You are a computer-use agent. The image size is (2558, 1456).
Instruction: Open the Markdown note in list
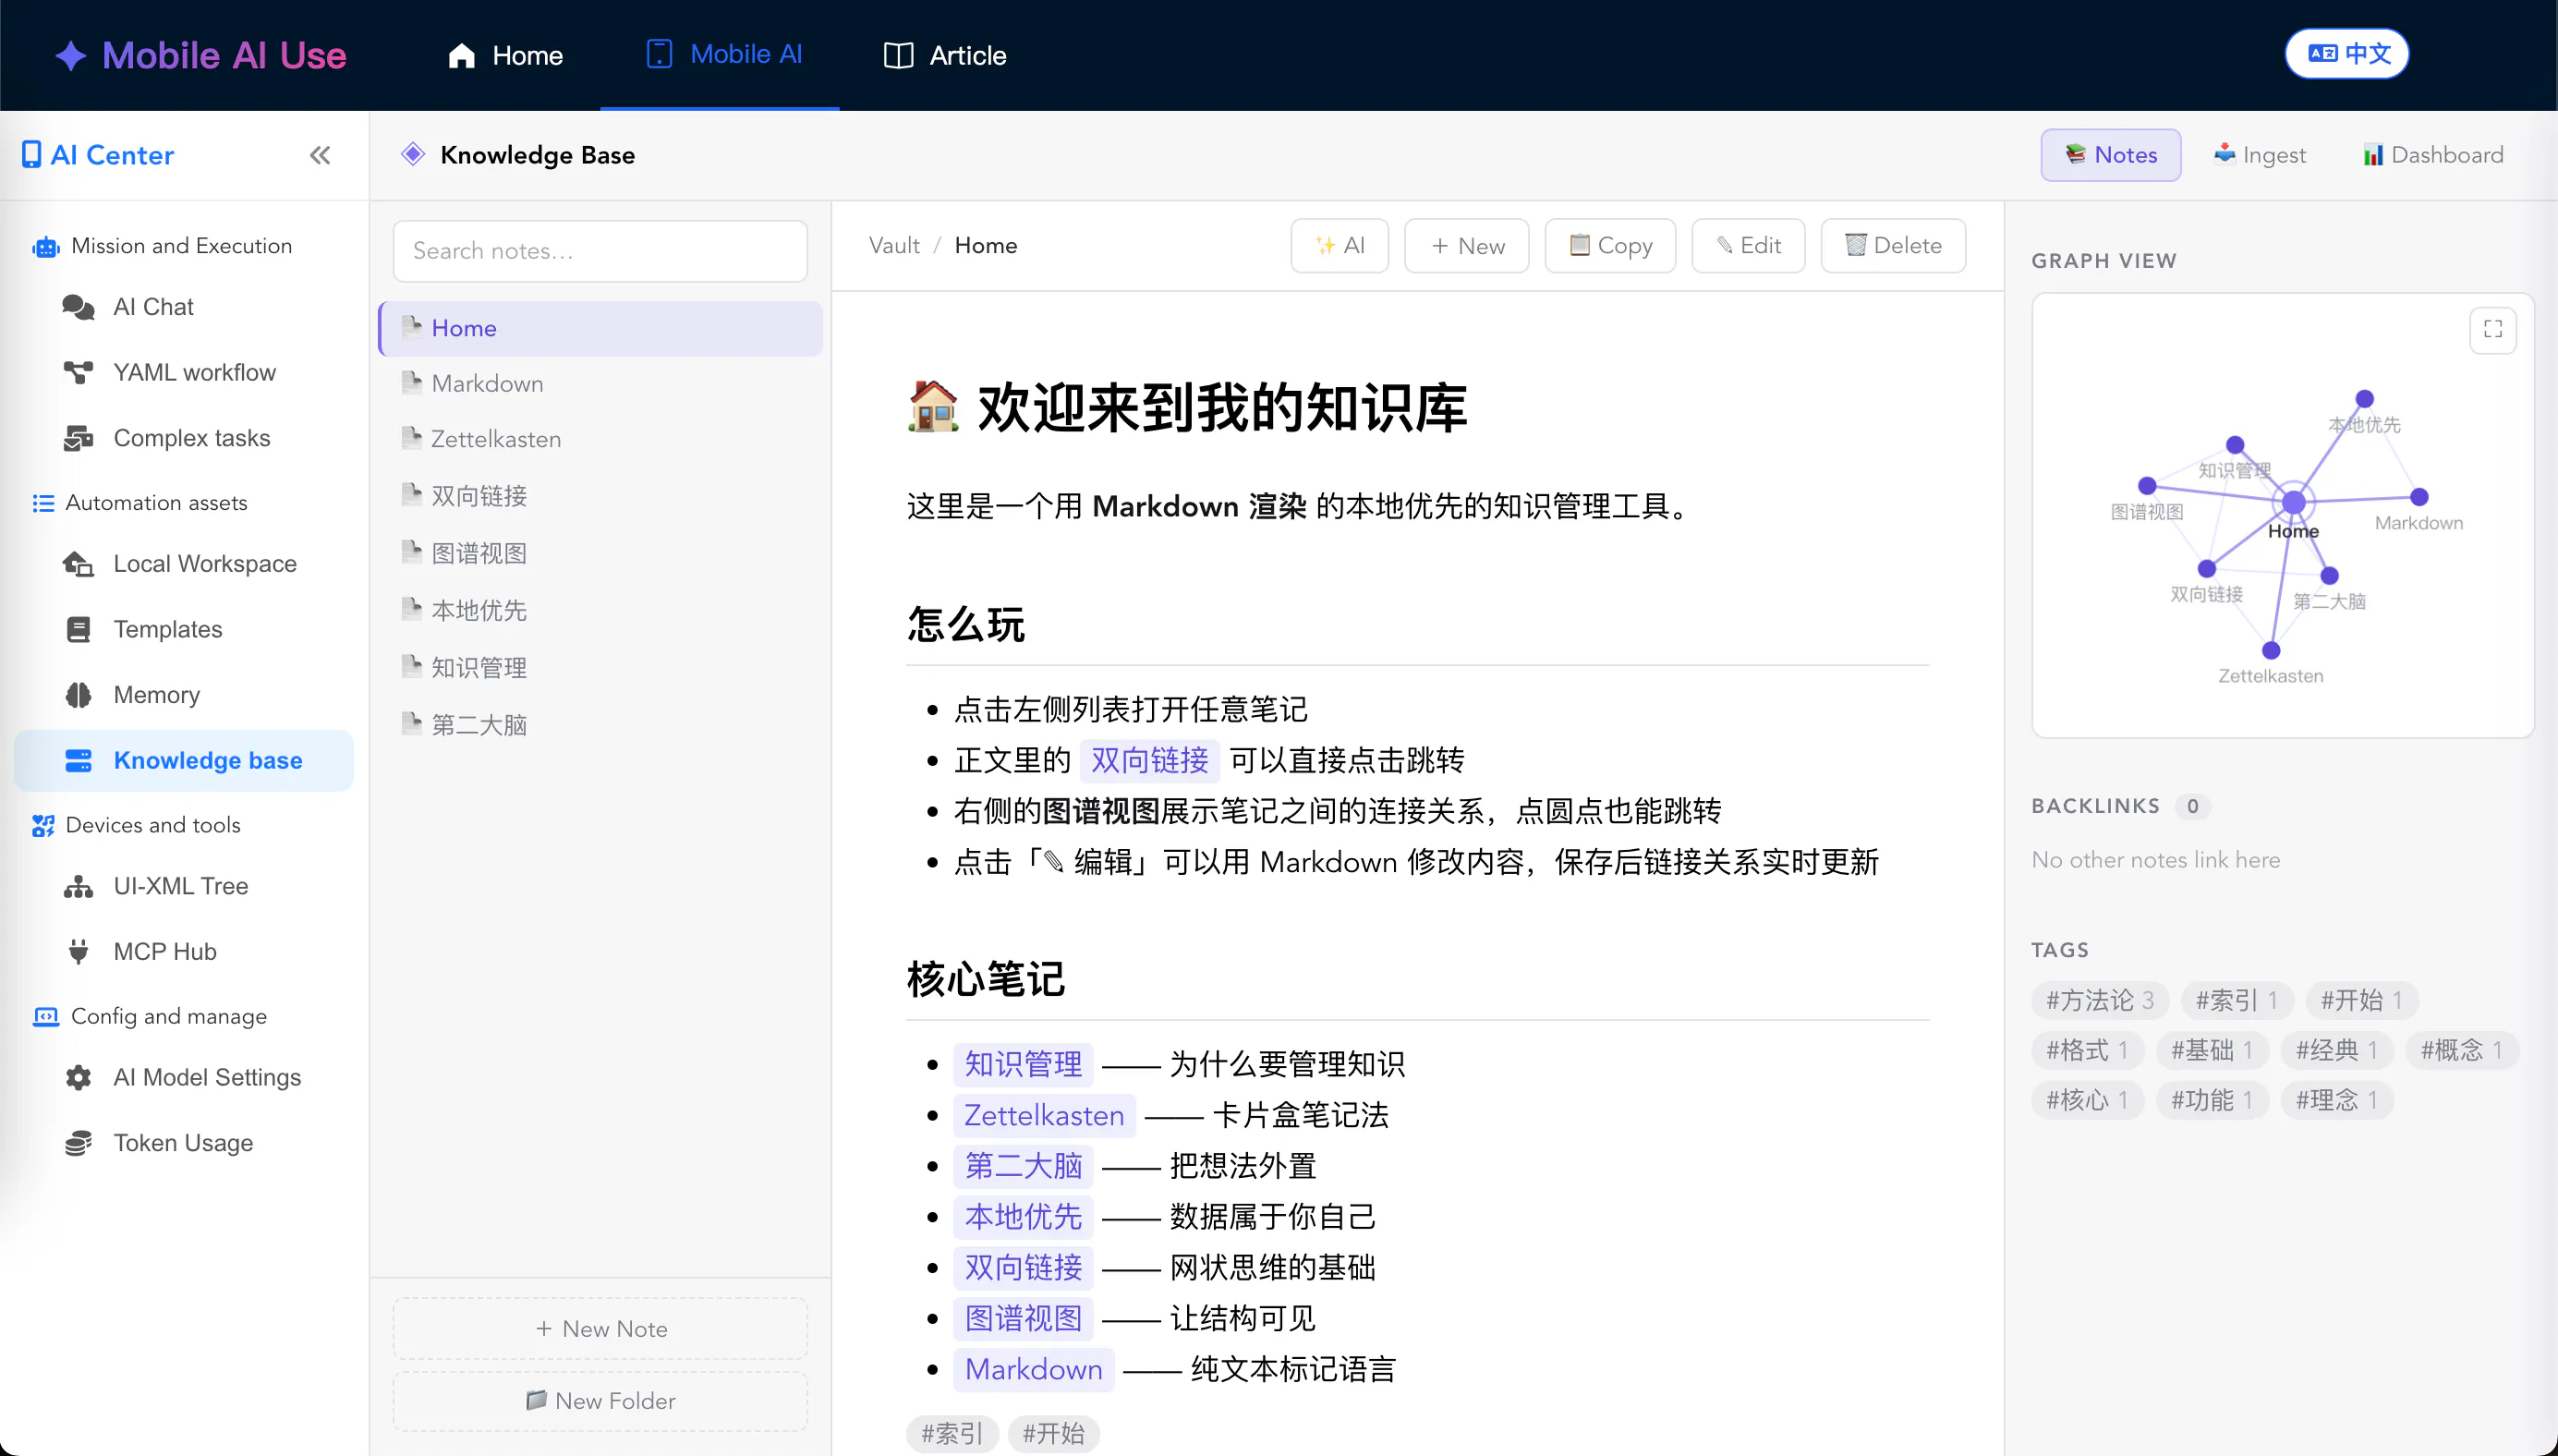point(600,384)
